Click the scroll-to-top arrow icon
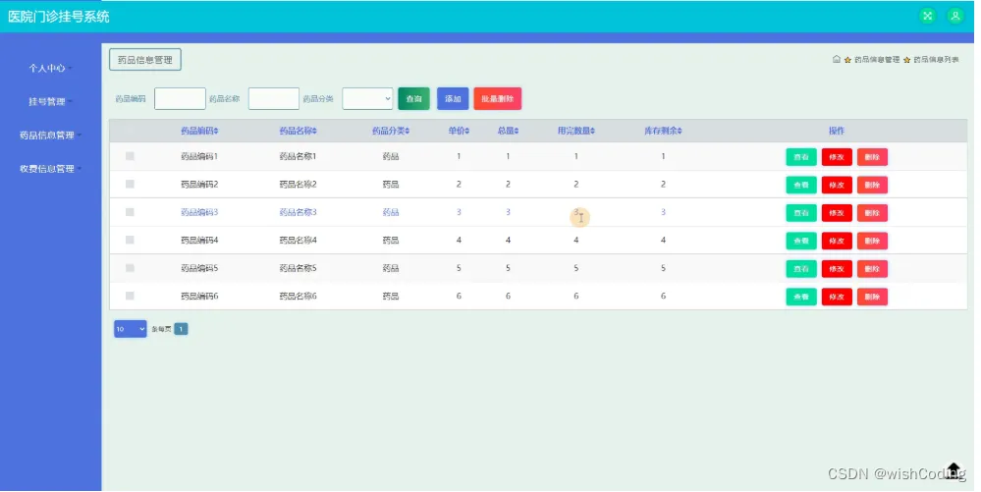 (954, 469)
